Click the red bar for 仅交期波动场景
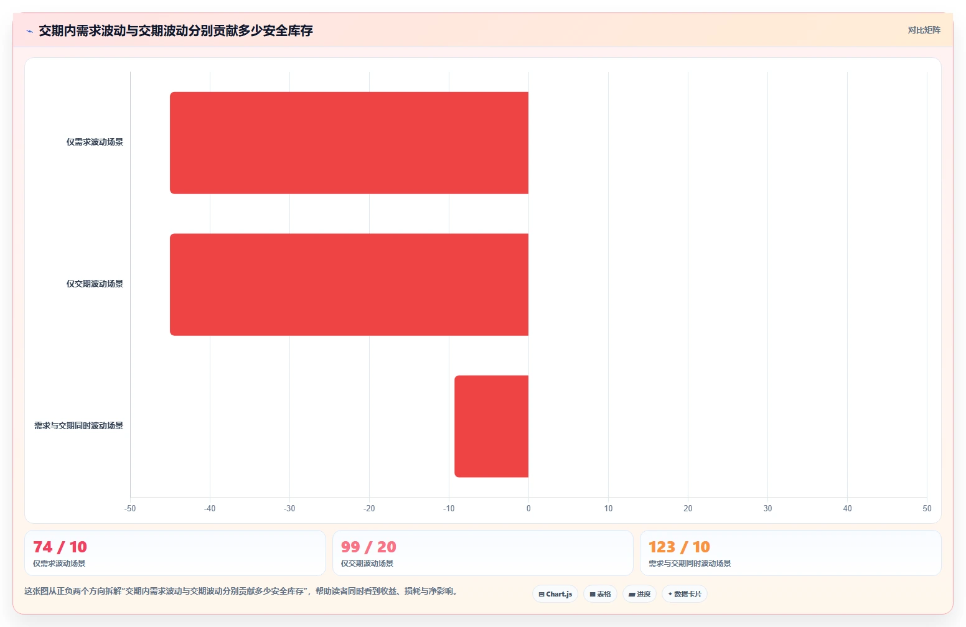 349,285
